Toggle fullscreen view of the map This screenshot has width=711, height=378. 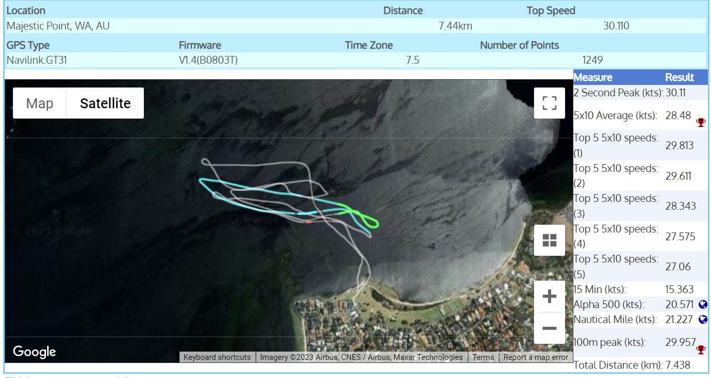549,103
